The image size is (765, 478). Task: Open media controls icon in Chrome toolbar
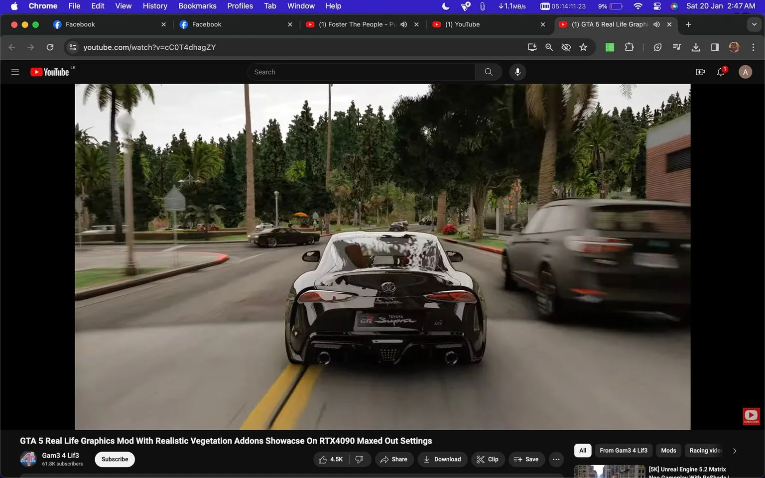676,47
